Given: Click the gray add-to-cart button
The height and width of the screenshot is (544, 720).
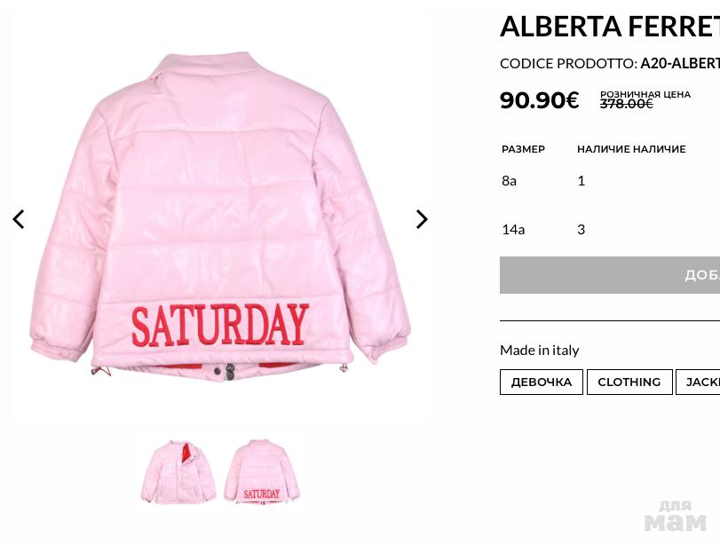Looking at the screenshot, I should (610, 275).
